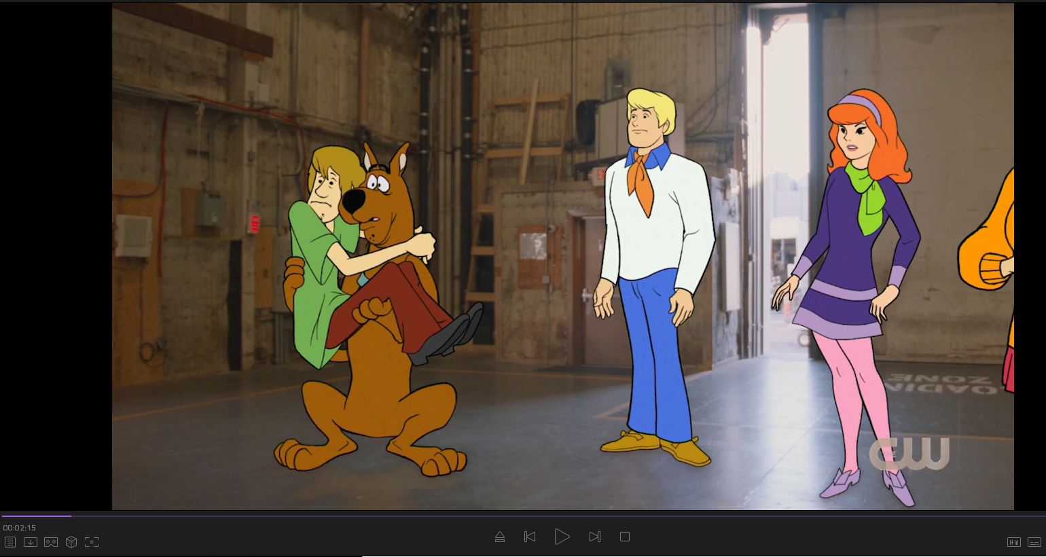
Task: Click the download-to-screen icon
Action: pyautogui.click(x=31, y=542)
